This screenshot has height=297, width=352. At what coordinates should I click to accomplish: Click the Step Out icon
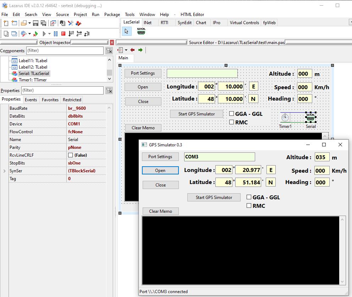(87, 34)
